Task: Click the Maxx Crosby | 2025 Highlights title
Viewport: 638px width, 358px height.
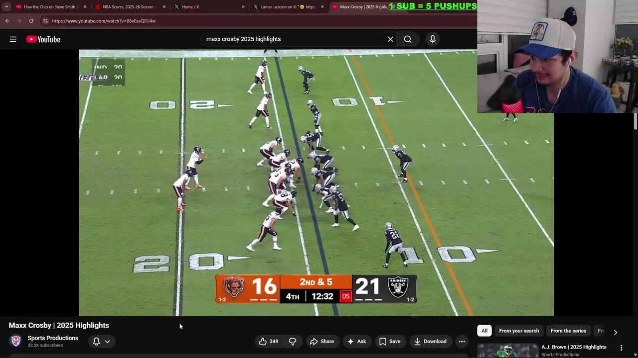Action: point(59,325)
